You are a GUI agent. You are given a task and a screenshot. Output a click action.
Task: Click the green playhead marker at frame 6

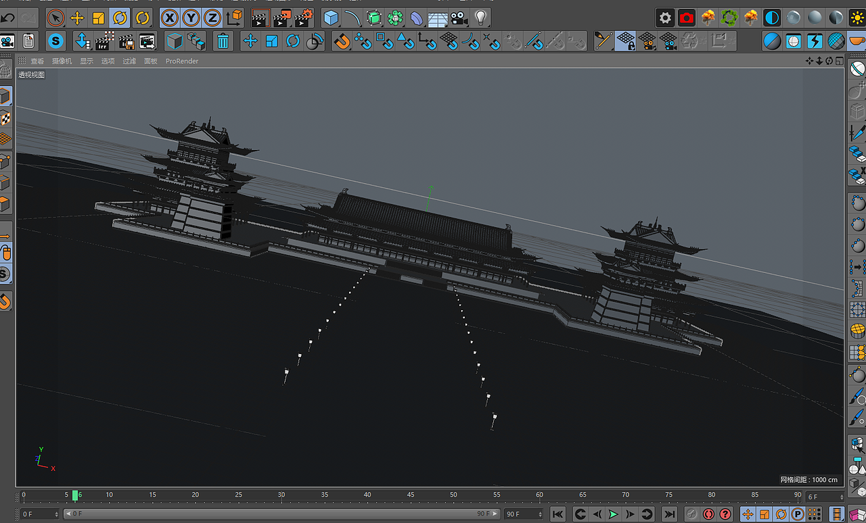pyautogui.click(x=75, y=495)
